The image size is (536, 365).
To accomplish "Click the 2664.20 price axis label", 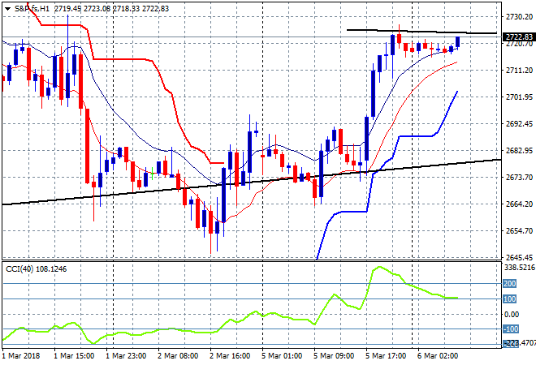I will pos(519,204).
